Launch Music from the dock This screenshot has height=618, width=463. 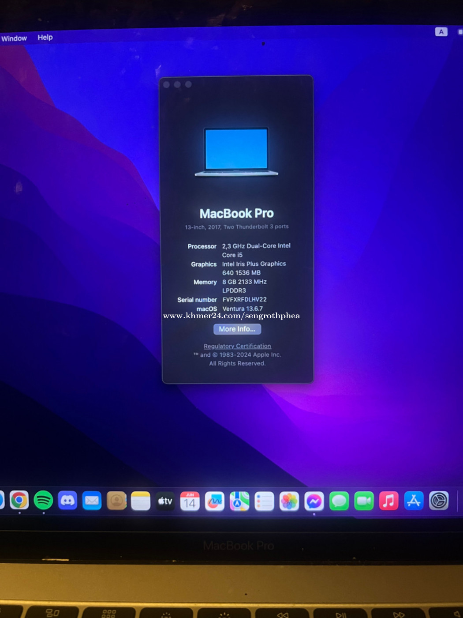point(389,501)
